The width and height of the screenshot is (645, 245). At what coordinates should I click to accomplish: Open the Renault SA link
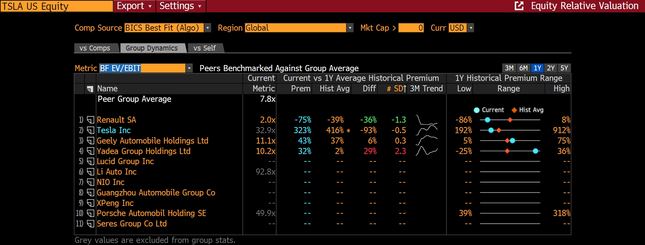pos(116,120)
